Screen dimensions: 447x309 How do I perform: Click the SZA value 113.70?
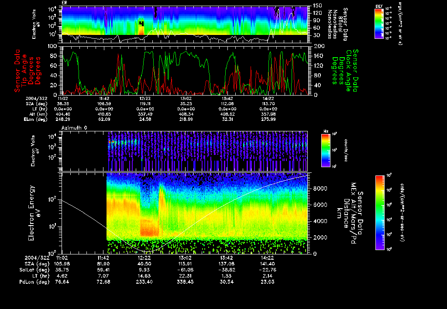point(268,104)
